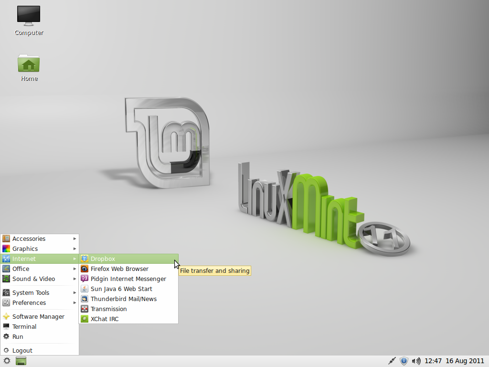
Task: Choose Logout from the menu
Action: click(x=40, y=350)
